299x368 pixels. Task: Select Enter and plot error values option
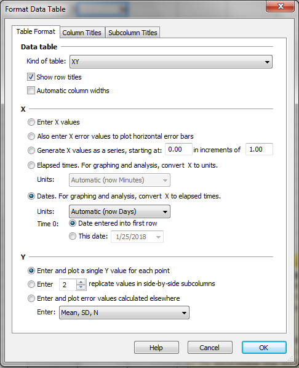point(31,298)
